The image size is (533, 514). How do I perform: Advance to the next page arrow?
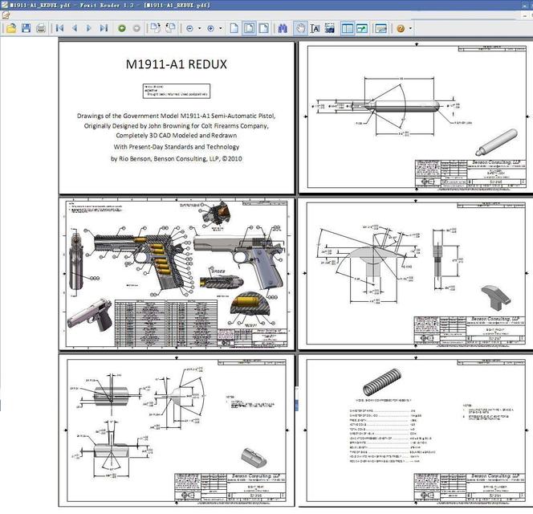(88, 28)
